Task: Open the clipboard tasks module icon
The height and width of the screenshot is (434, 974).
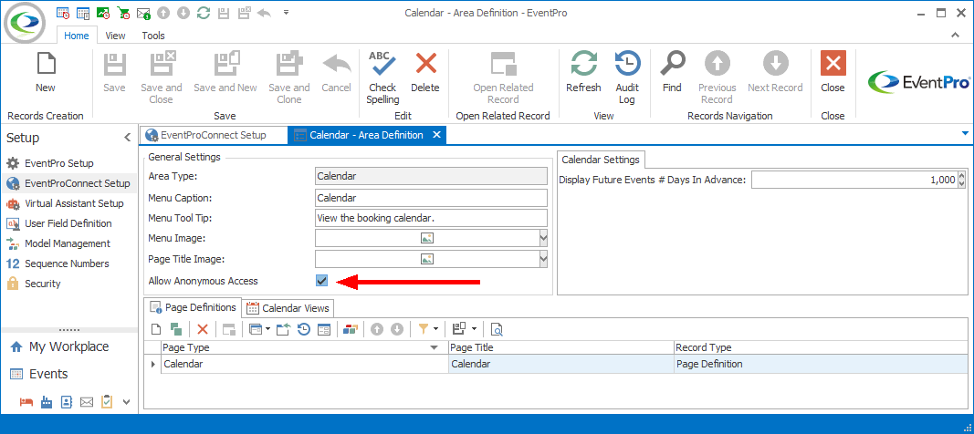Action: 107,402
